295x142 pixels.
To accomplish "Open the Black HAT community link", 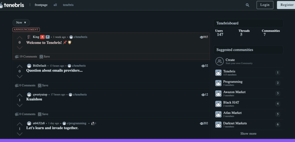I will point(231,102).
